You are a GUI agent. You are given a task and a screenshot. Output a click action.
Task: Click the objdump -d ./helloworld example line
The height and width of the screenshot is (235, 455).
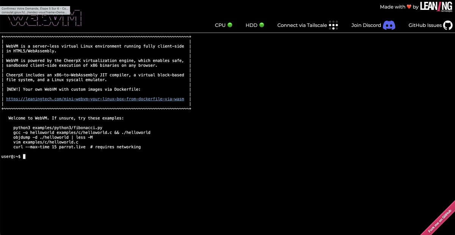53,137
